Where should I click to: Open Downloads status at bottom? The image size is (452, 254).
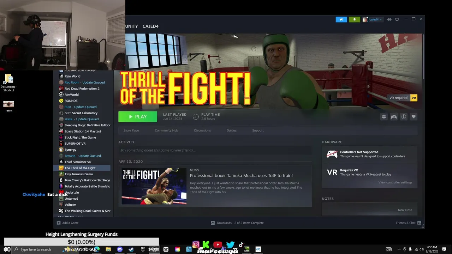pyautogui.click(x=237, y=223)
